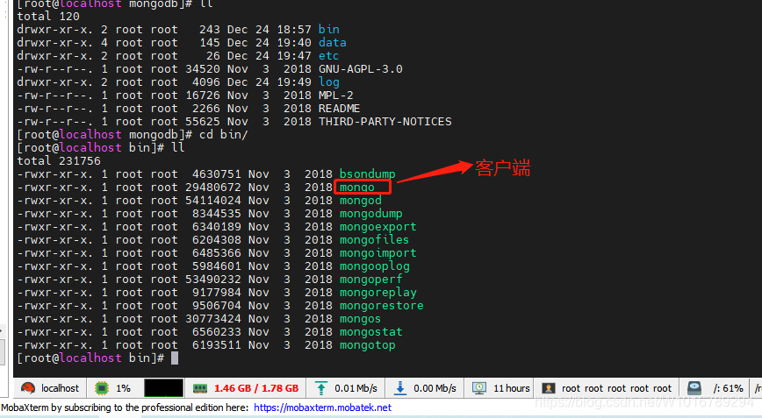Click the green CPU chip icon
The image size is (762, 418).
[102, 388]
